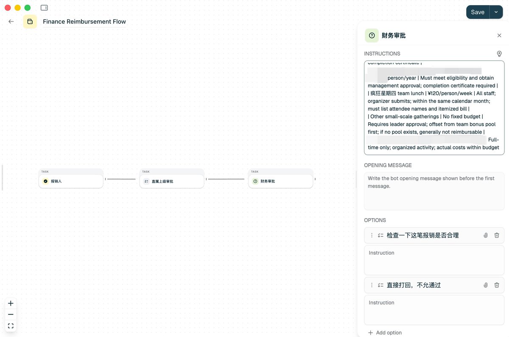Click the fit-to-screen icon on the canvas

pos(11,326)
